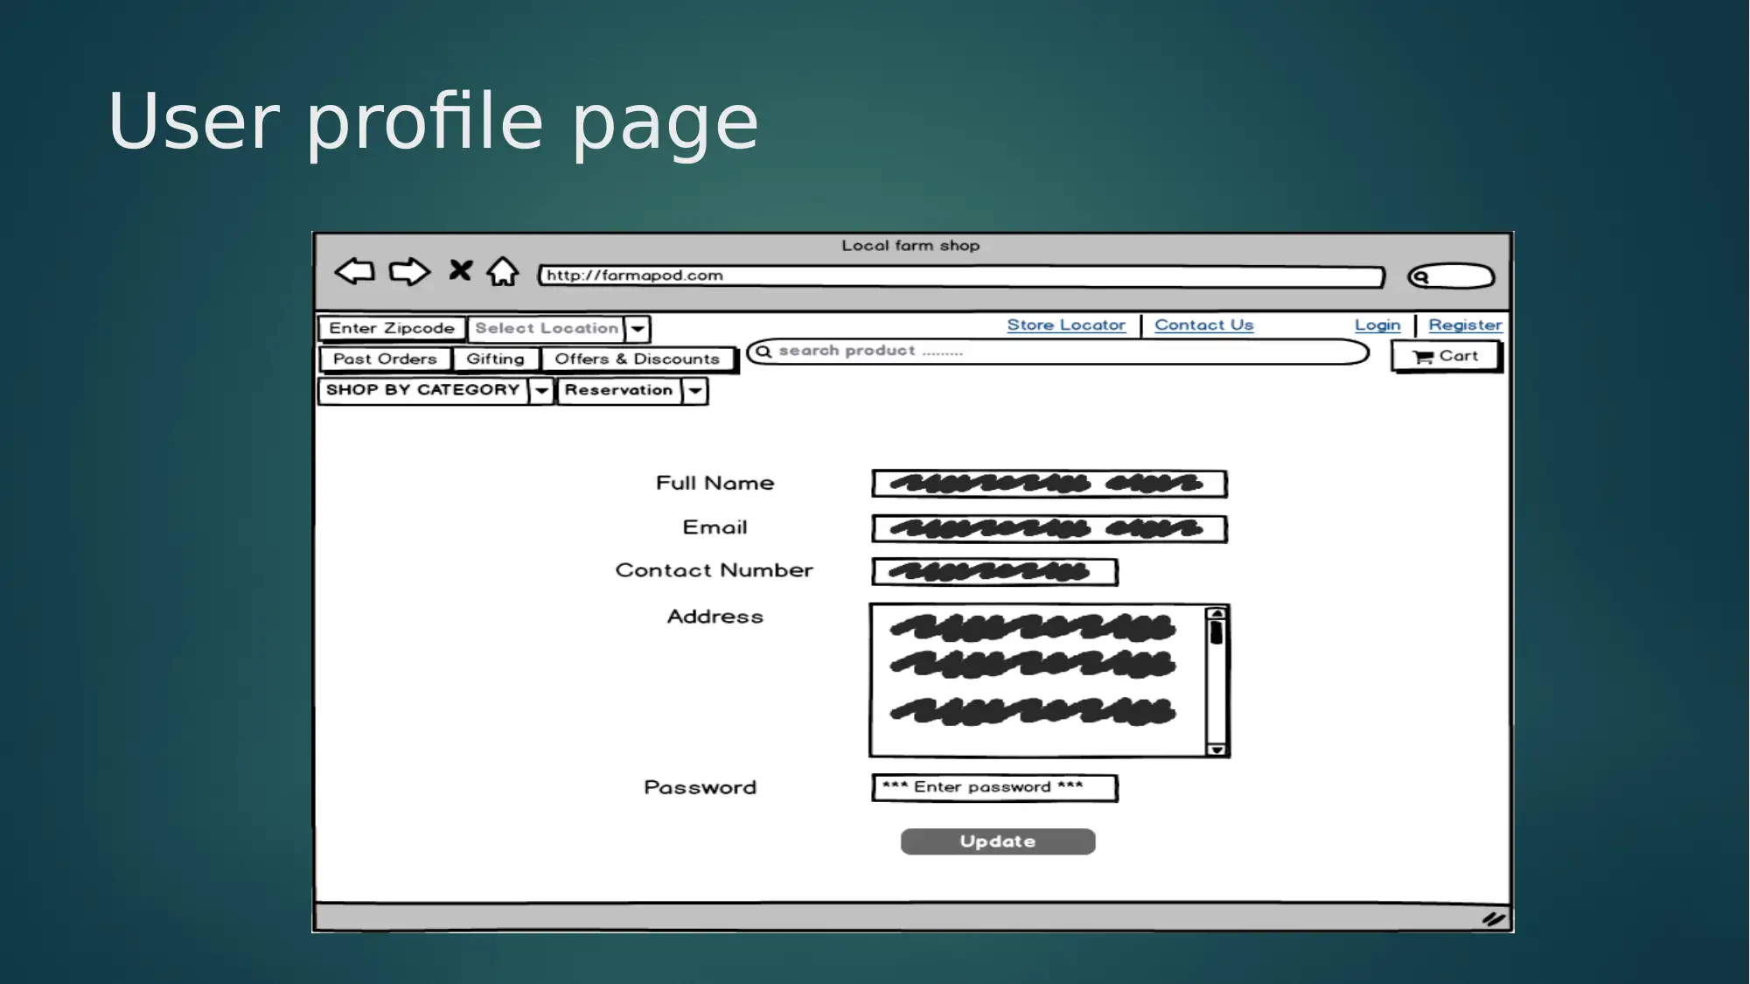Screen dimensions: 1750x984
Task: Click the Enter Zipcode field
Action: tap(393, 327)
